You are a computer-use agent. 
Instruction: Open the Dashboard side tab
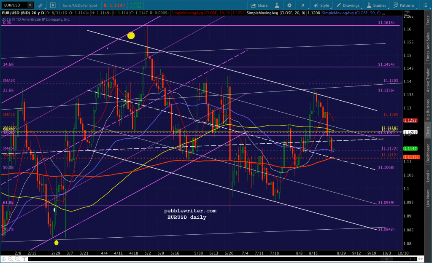coord(428,153)
